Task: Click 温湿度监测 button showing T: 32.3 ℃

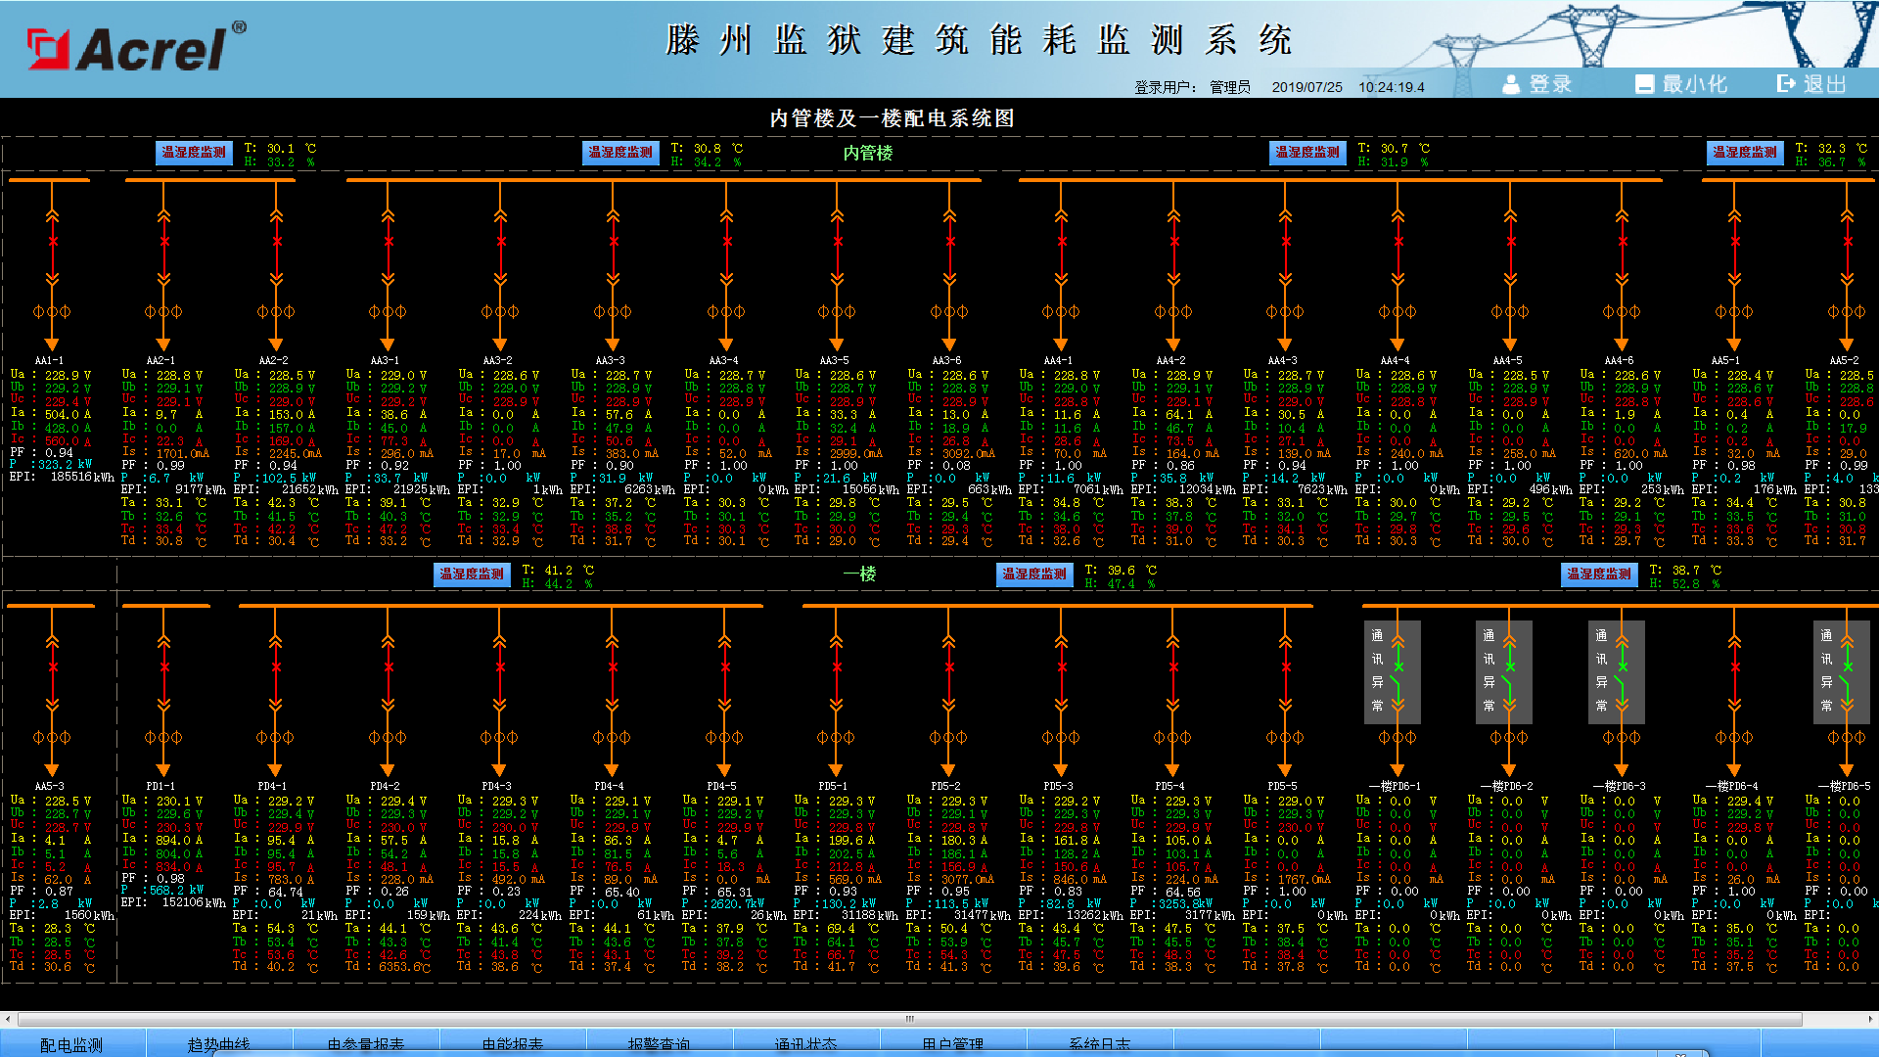Action: [x=1745, y=153]
